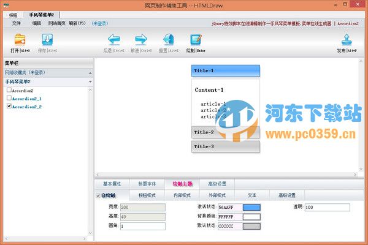Open the 文件 menu
The width and height of the screenshot is (368, 245).
[x=17, y=23]
